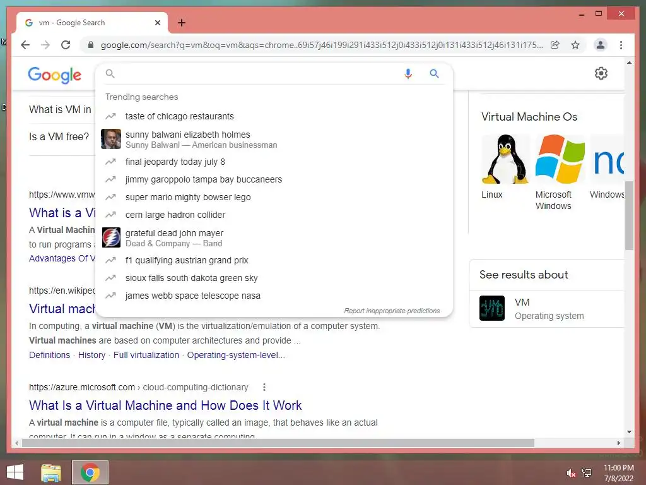This screenshot has width=646, height=485.
Task: Open a new tab with the plus button
Action: tap(182, 23)
